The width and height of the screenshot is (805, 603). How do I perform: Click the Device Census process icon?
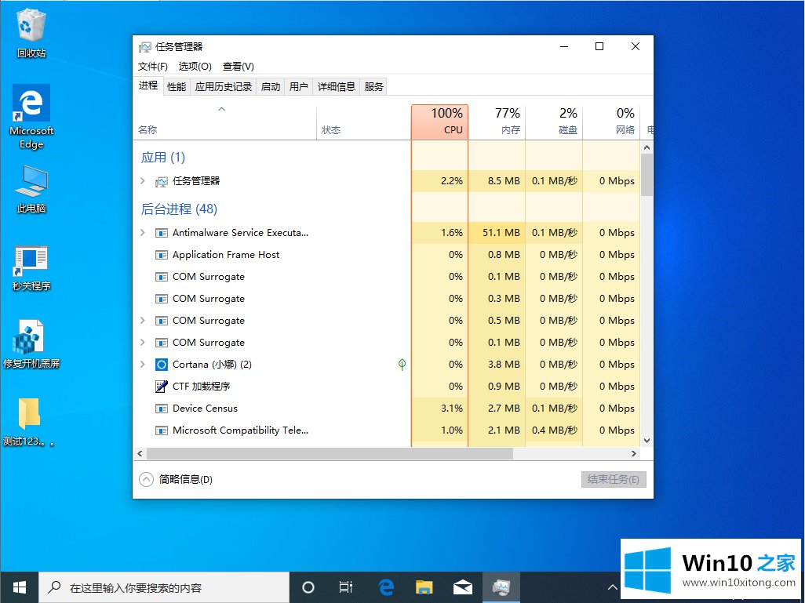[x=161, y=409]
